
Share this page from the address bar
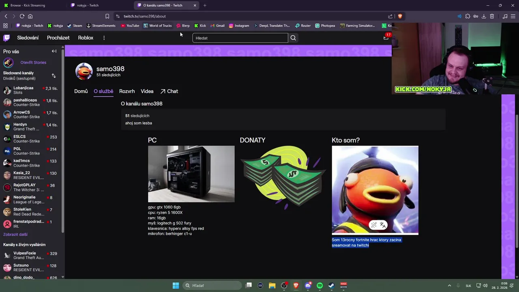[390, 16]
